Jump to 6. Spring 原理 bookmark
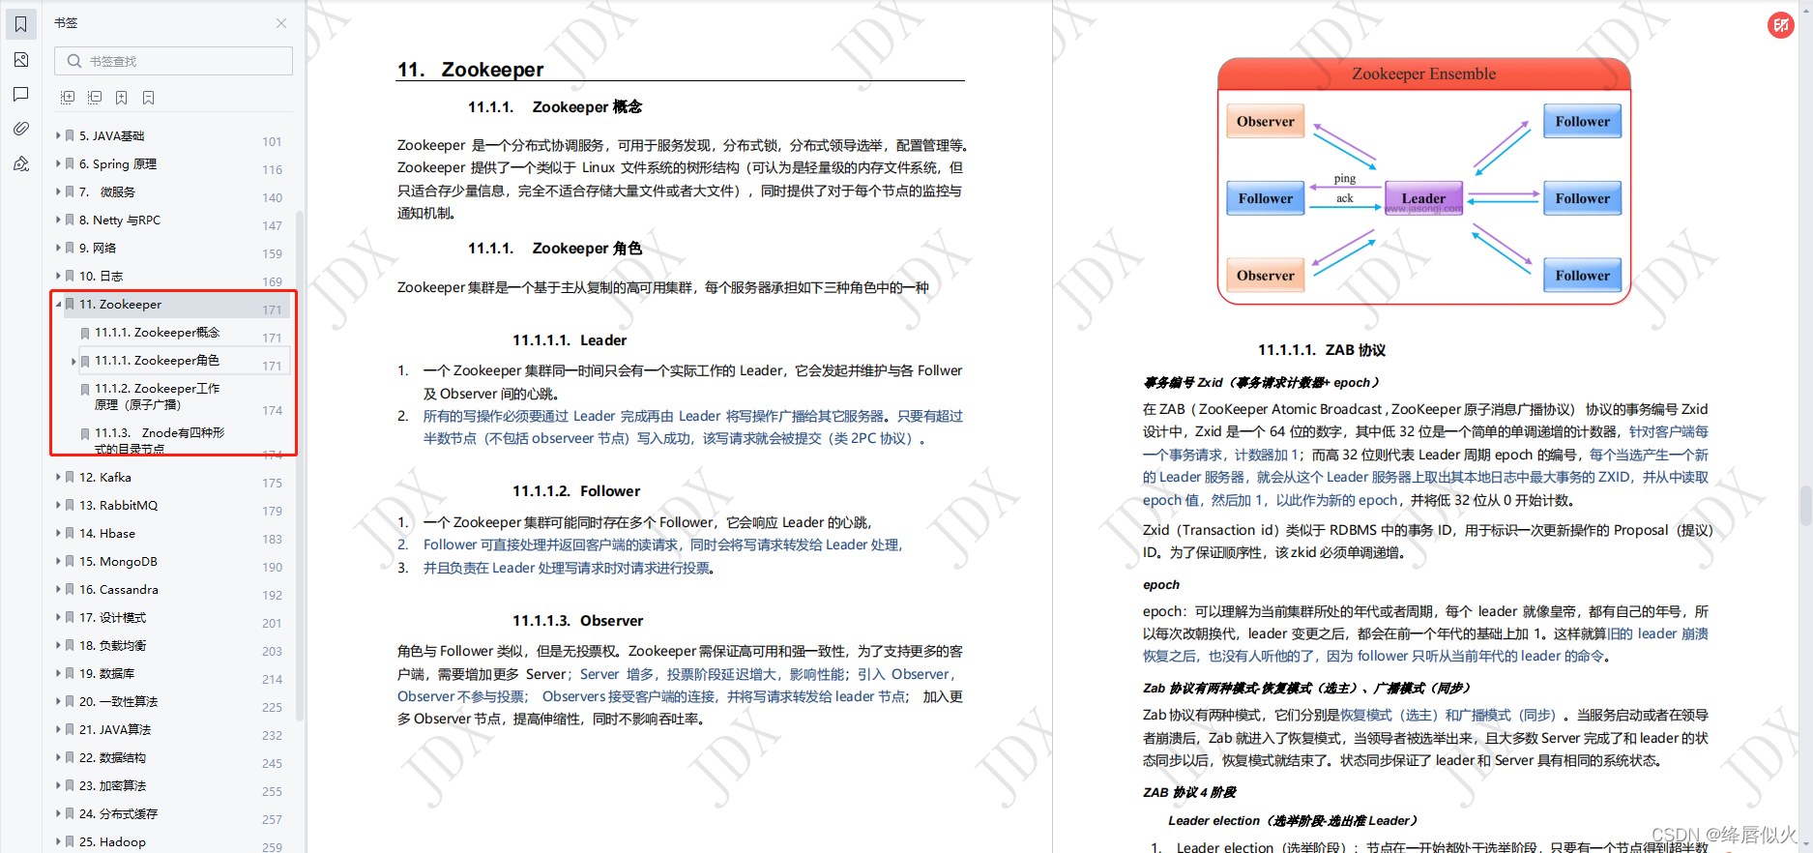The height and width of the screenshot is (853, 1813). 117,163
